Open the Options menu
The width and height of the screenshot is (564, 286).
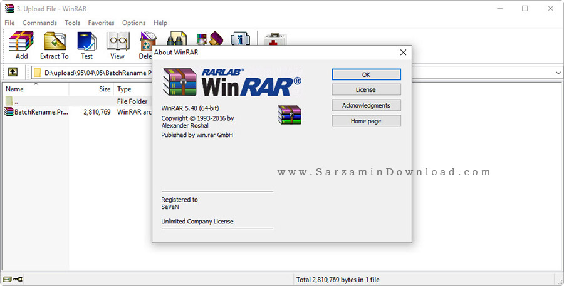pyautogui.click(x=134, y=23)
